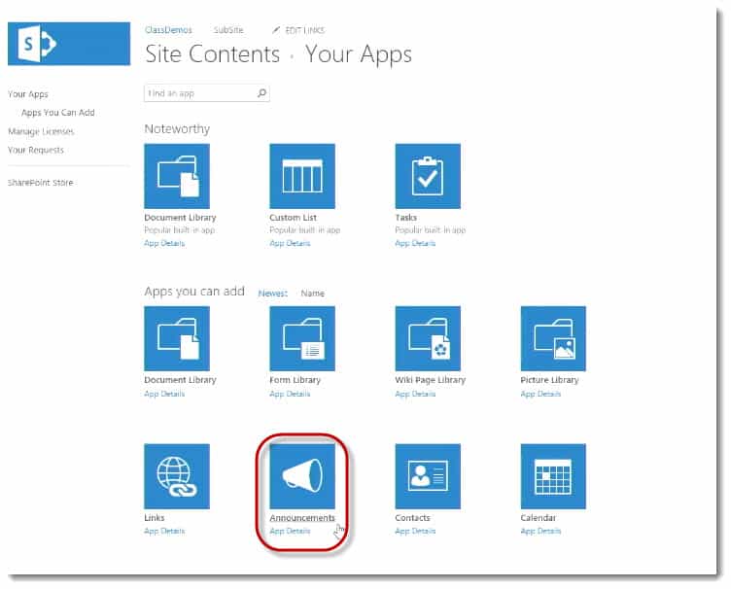Click the Contacts name text
Image resolution: width=731 pixels, height=589 pixels.
412,518
